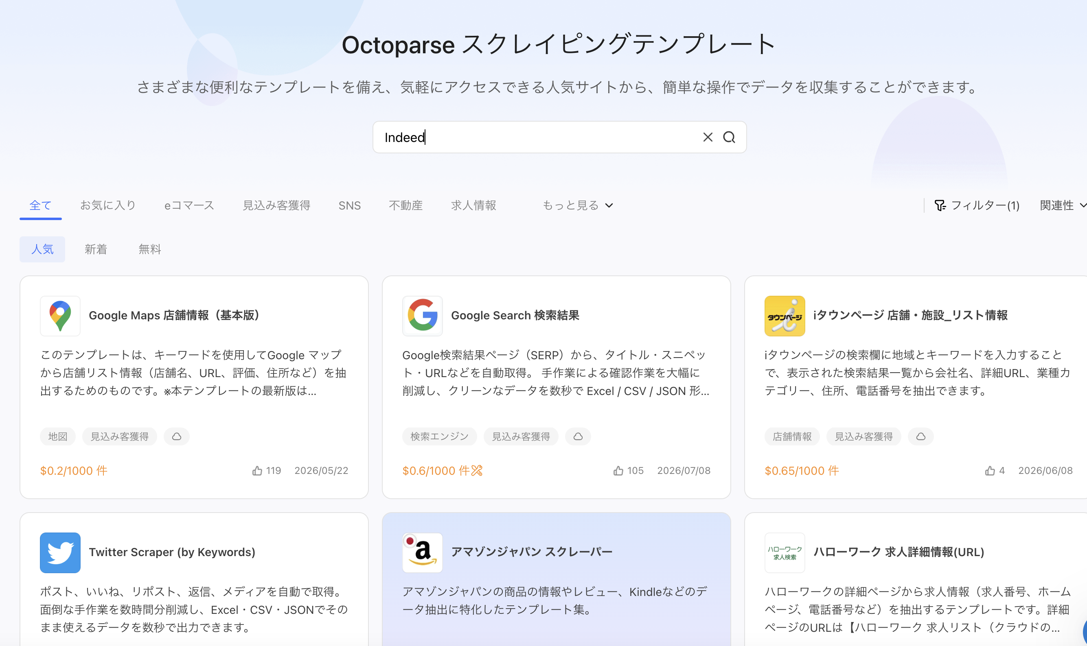Open ハローワーク 求人詳細情報(URL) title
Viewport: 1087px width, 646px height.
[899, 552]
